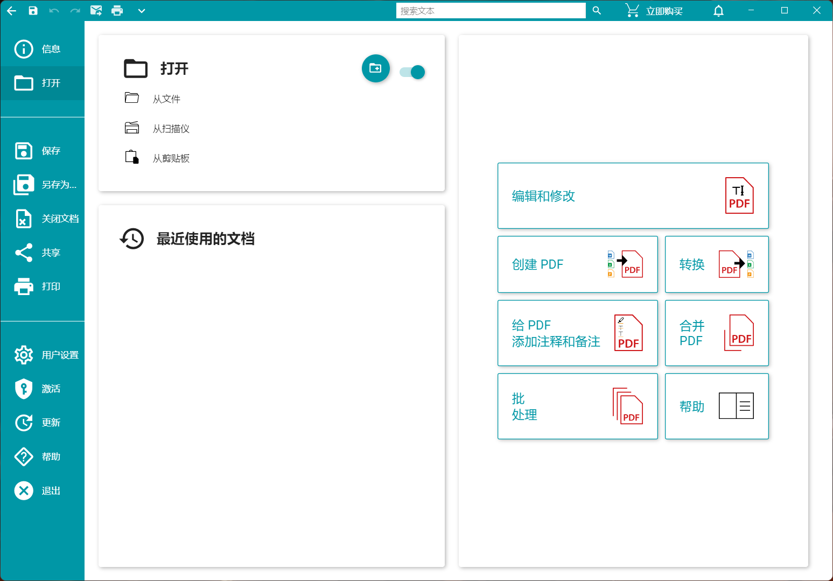This screenshot has height=581, width=833.
Task: Select 打开 in the sidebar
Action: 43,83
